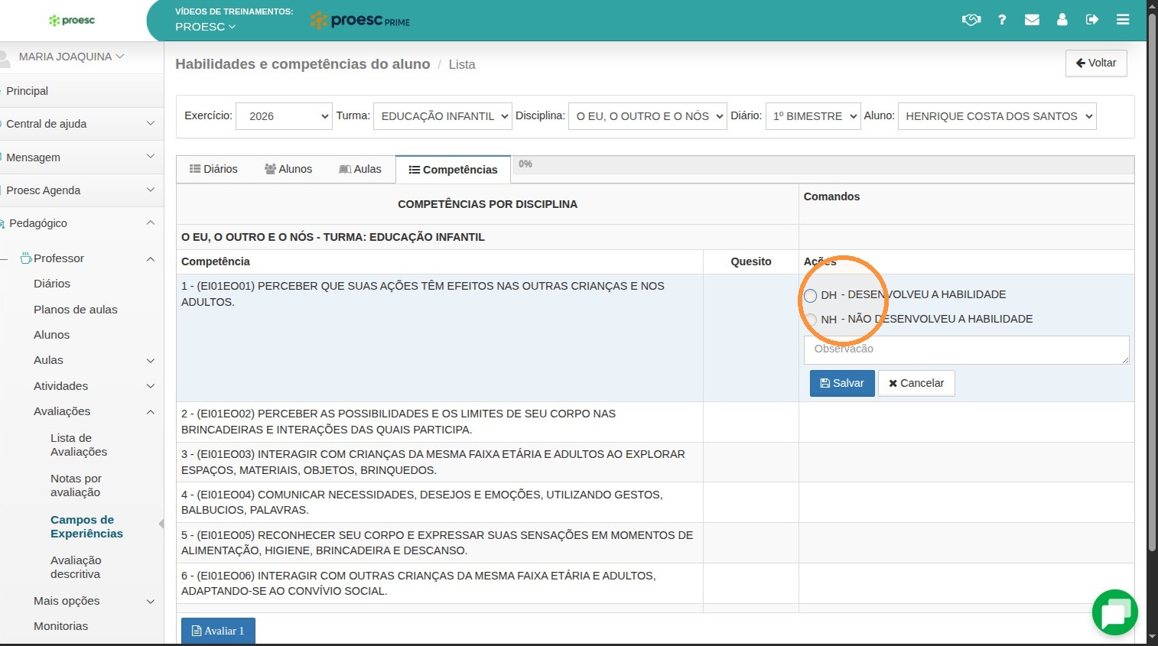
Task: Click the Voltar button
Action: coord(1096,63)
